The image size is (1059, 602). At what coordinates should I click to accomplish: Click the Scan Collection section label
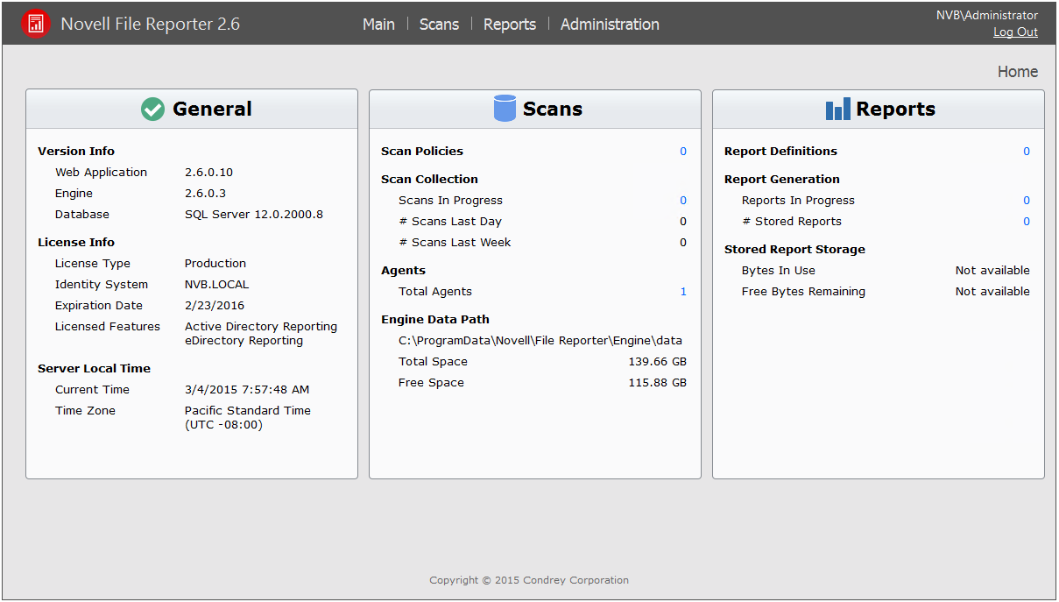click(x=429, y=180)
